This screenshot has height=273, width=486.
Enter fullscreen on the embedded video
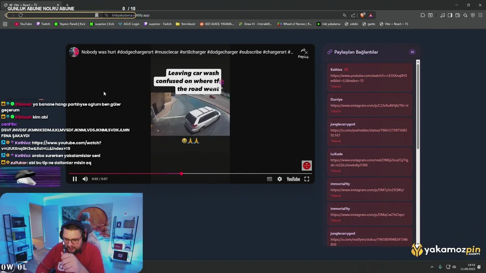[307, 179]
